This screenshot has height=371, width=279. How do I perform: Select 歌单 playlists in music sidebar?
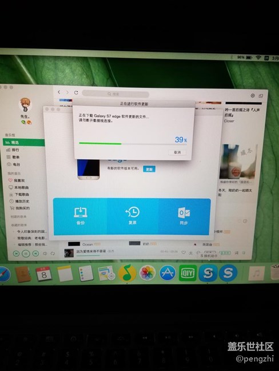[x=13, y=157]
